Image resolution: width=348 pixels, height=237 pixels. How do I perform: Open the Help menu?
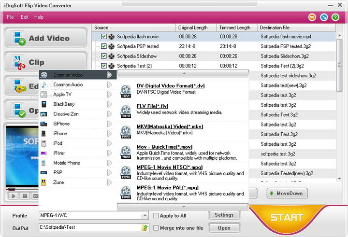(x=39, y=17)
